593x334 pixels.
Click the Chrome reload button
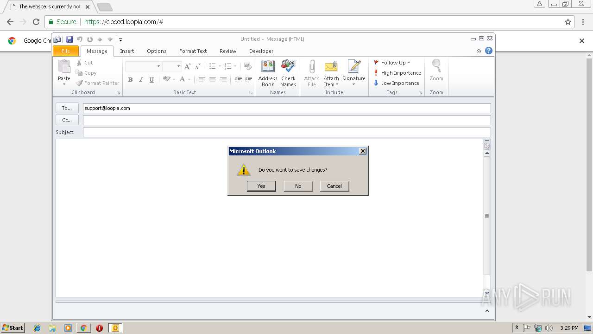click(36, 22)
